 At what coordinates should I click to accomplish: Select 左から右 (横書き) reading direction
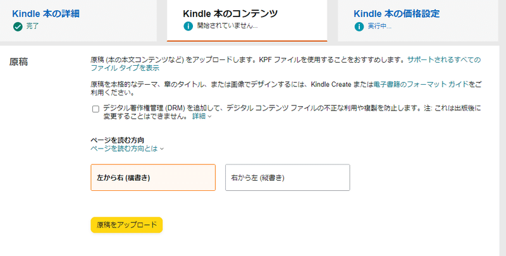click(x=153, y=178)
